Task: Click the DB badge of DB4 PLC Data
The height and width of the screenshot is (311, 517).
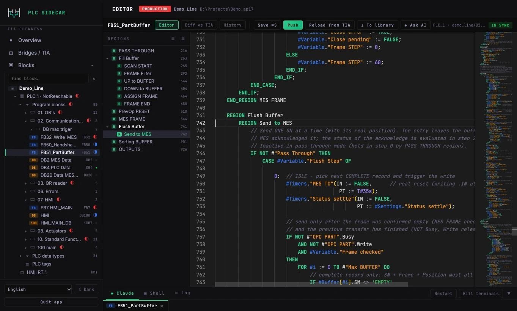Action: (34, 168)
